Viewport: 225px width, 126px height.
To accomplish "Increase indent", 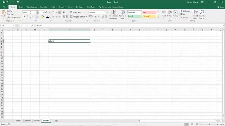I will [x=67, y=16].
